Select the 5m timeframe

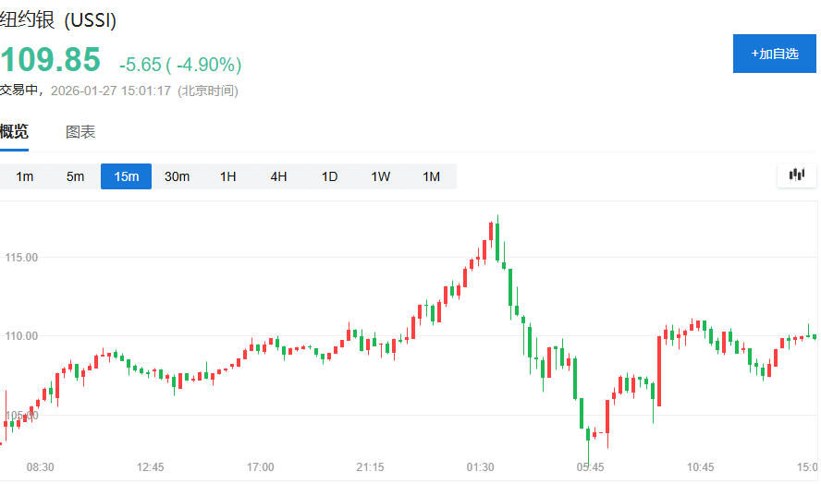click(x=75, y=176)
